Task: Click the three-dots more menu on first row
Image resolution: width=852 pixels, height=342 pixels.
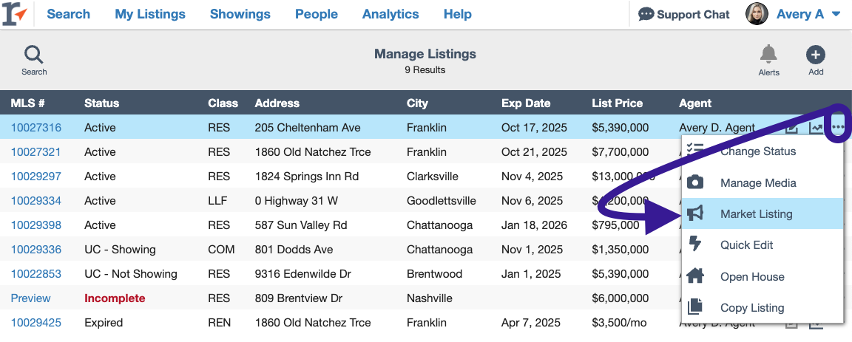Action: coord(838,127)
